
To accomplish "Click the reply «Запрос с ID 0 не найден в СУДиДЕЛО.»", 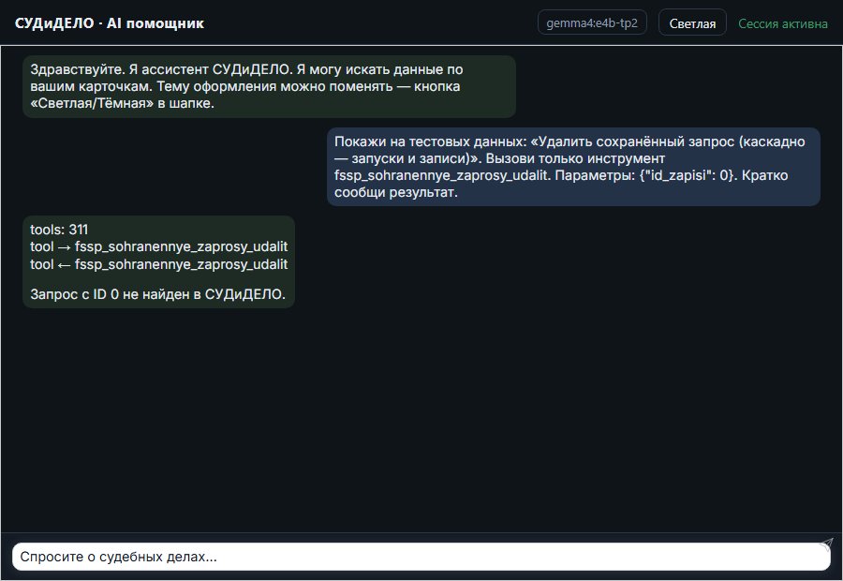I will 157,294.
